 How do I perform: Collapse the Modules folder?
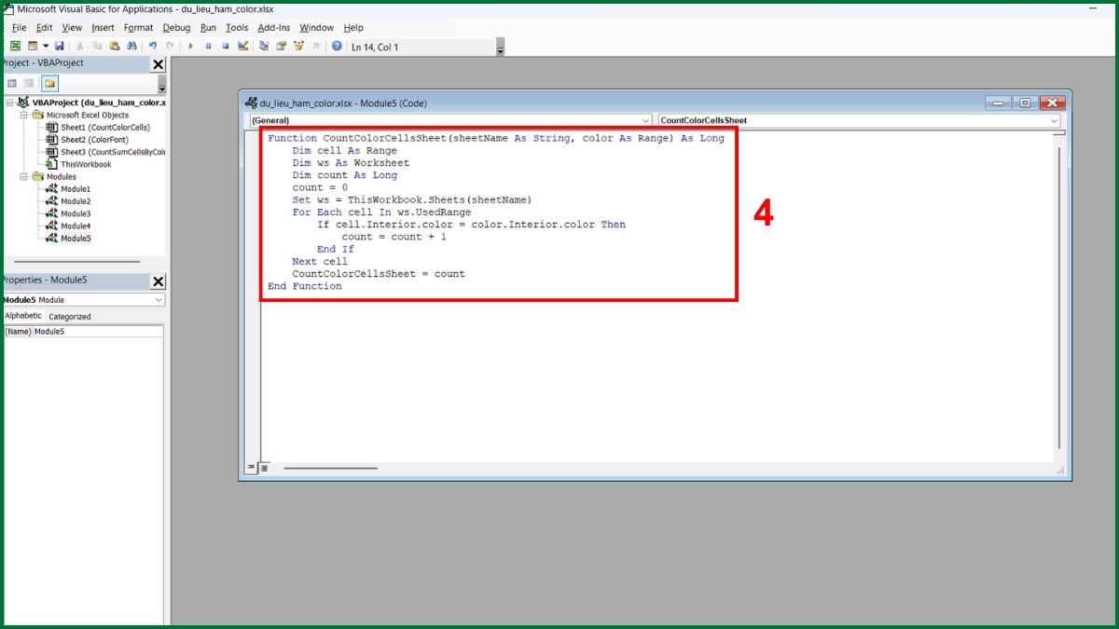(24, 176)
